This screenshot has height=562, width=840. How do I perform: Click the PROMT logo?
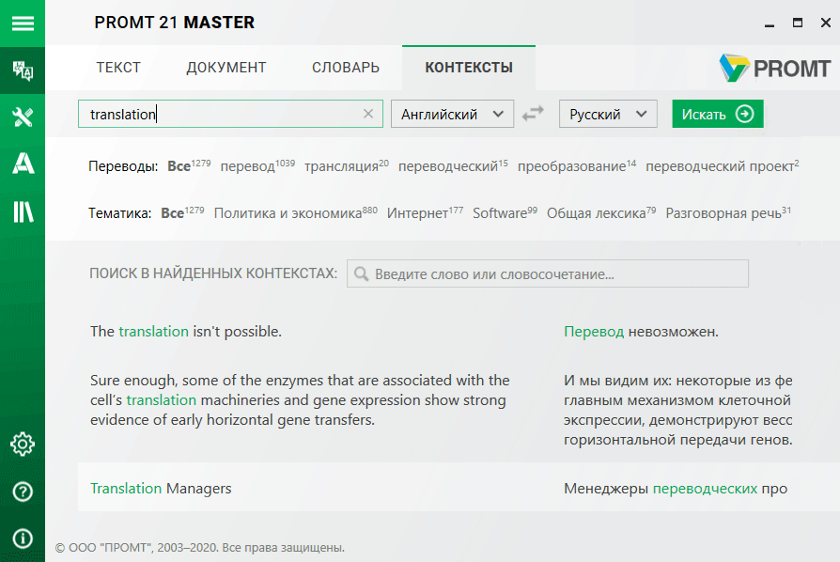(x=774, y=68)
